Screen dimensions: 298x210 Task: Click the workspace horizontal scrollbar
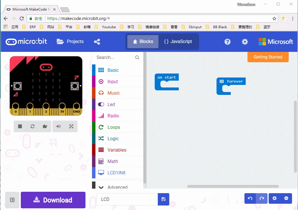coord(233,186)
